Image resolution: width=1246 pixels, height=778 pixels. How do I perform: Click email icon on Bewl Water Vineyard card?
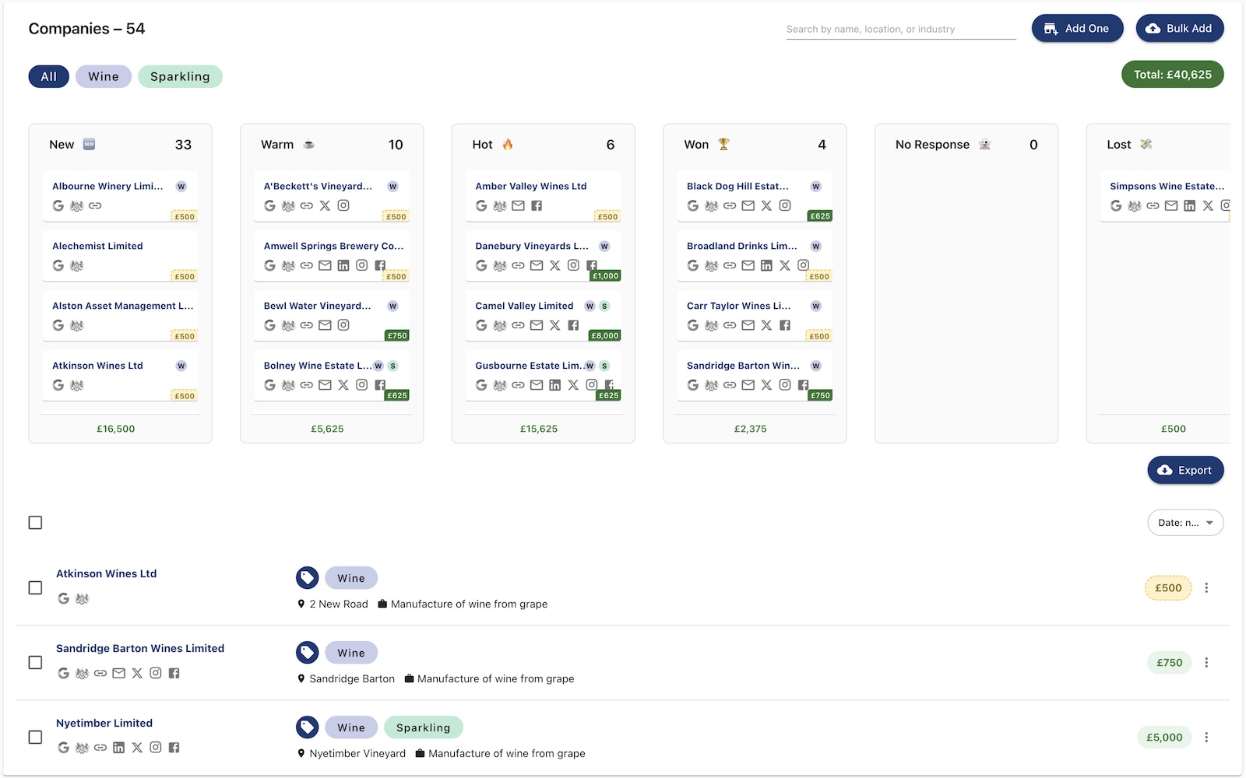325,326
